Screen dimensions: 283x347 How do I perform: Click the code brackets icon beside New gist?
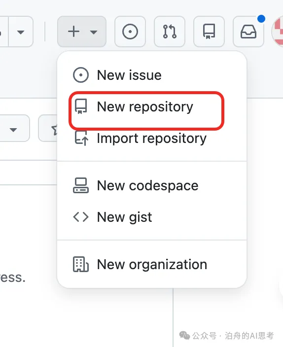click(x=81, y=217)
